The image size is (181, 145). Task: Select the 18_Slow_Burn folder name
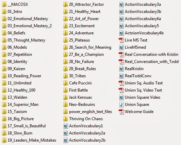click(x=20, y=133)
